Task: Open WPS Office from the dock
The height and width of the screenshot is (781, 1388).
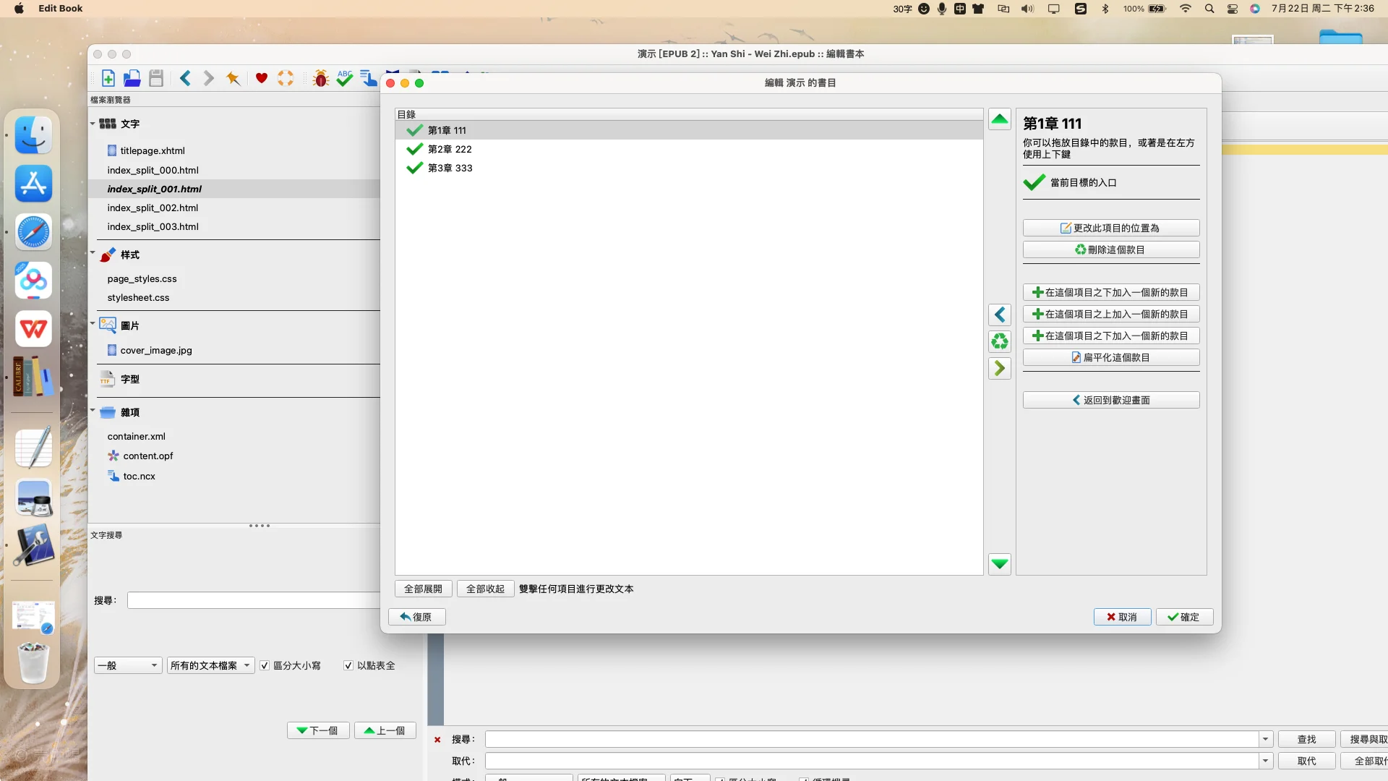Action: [x=33, y=329]
